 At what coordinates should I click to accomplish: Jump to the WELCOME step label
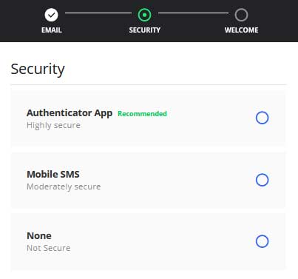[x=241, y=30]
